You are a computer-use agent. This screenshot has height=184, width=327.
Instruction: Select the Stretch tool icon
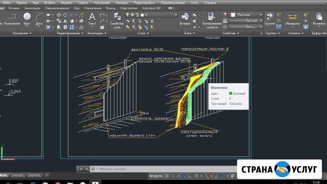59,27
